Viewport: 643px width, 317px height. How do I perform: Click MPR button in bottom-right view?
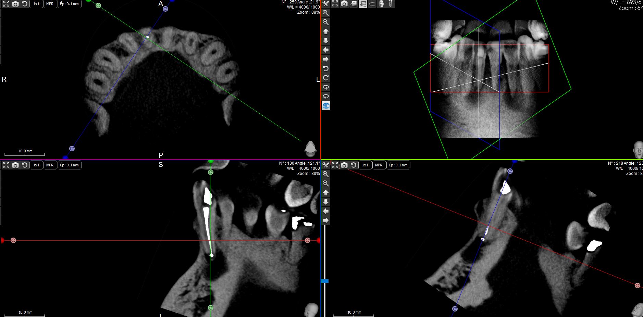(x=379, y=165)
